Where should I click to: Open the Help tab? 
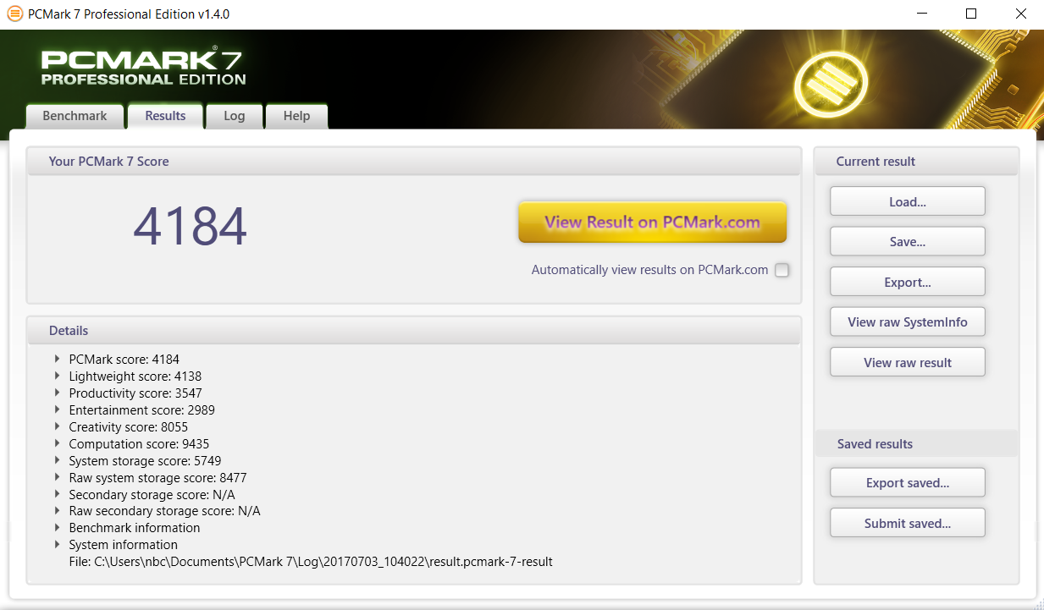(x=296, y=116)
